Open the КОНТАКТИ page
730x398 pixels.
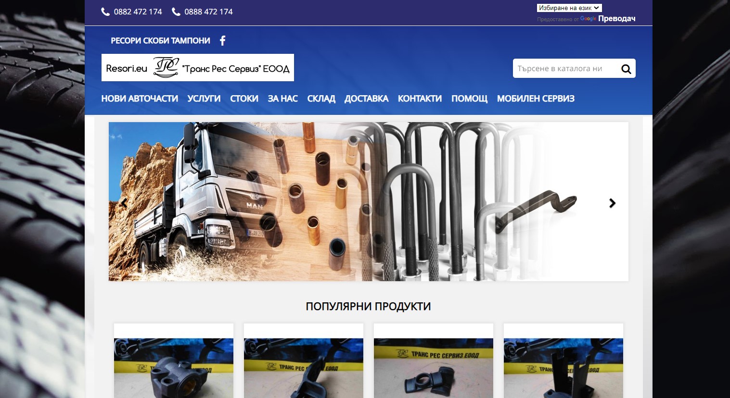click(x=420, y=99)
